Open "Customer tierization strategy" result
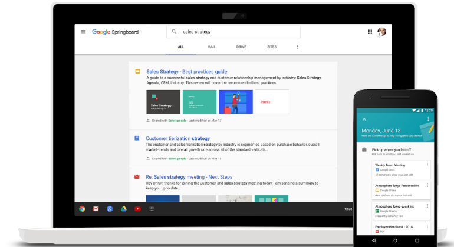Image resolution: width=454 pixels, height=247 pixels. (178, 138)
